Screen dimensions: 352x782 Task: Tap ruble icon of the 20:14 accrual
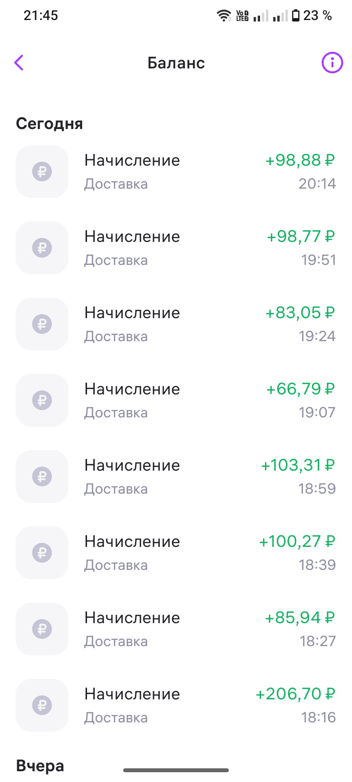click(42, 172)
